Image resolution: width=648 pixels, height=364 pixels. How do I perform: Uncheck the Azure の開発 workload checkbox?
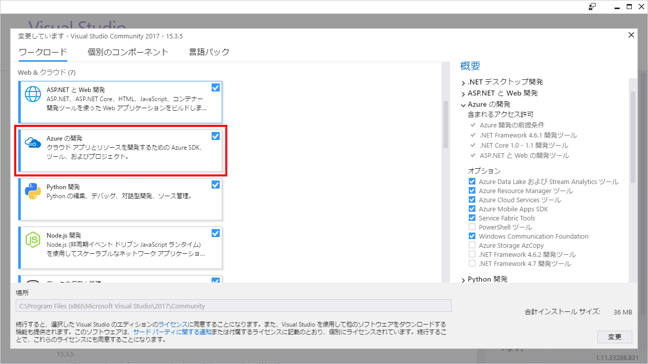[x=216, y=136]
